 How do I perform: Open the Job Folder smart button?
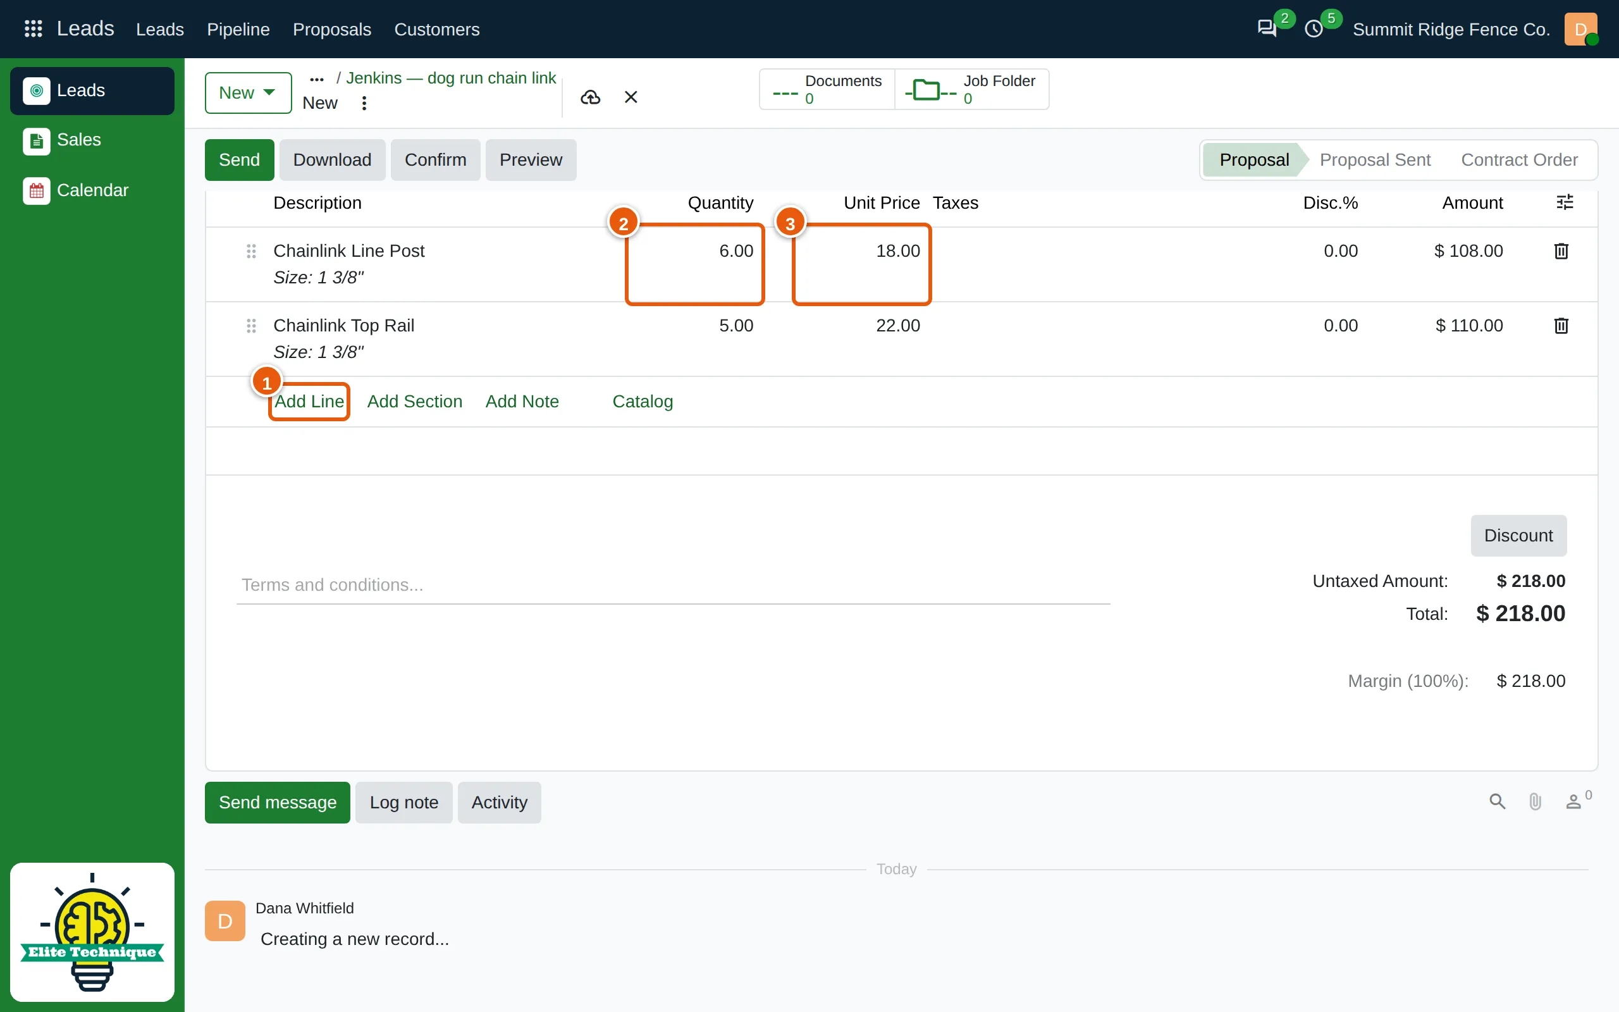point(972,89)
